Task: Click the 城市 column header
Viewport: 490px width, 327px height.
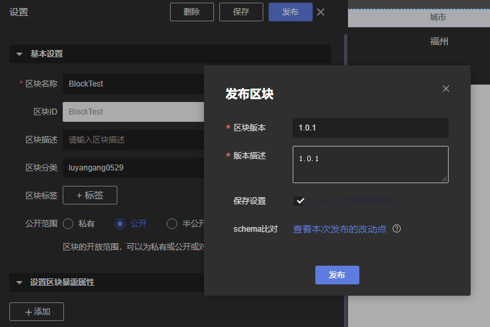Action: (438, 17)
